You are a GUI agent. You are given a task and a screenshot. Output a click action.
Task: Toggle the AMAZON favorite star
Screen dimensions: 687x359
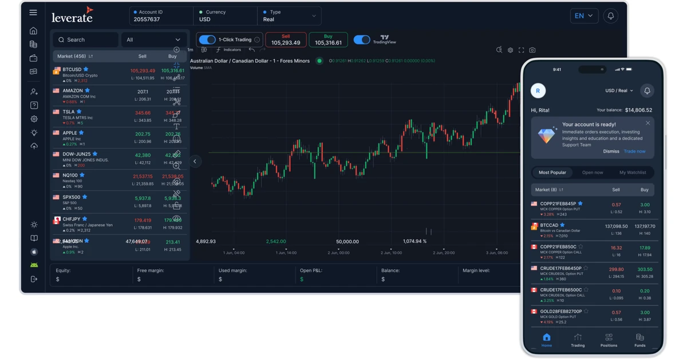coord(88,90)
